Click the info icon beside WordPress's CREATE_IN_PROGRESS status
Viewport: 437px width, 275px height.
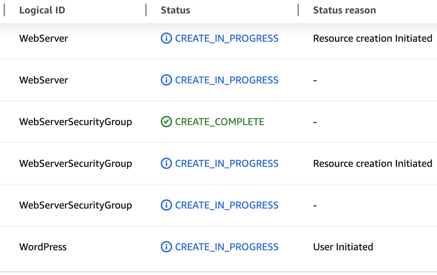click(166, 247)
